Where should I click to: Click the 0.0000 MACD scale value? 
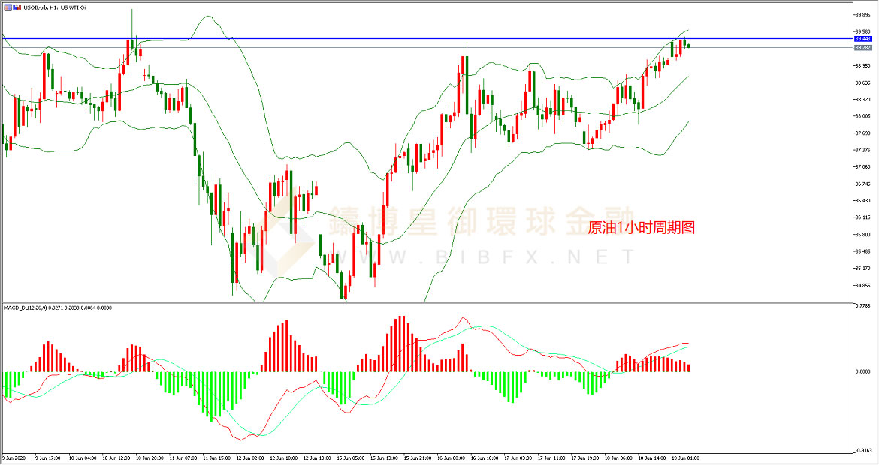(x=863, y=371)
